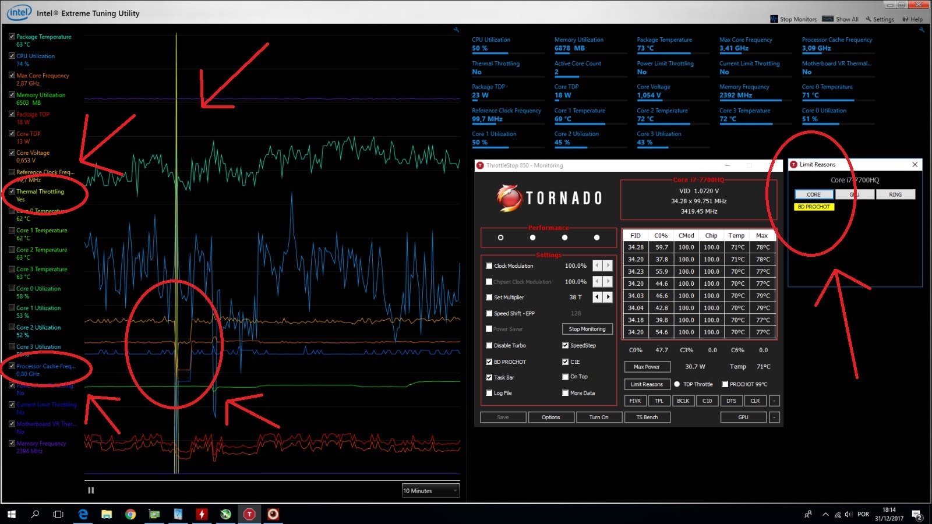Decrease Set Multiplier with left arrow

[x=597, y=297]
